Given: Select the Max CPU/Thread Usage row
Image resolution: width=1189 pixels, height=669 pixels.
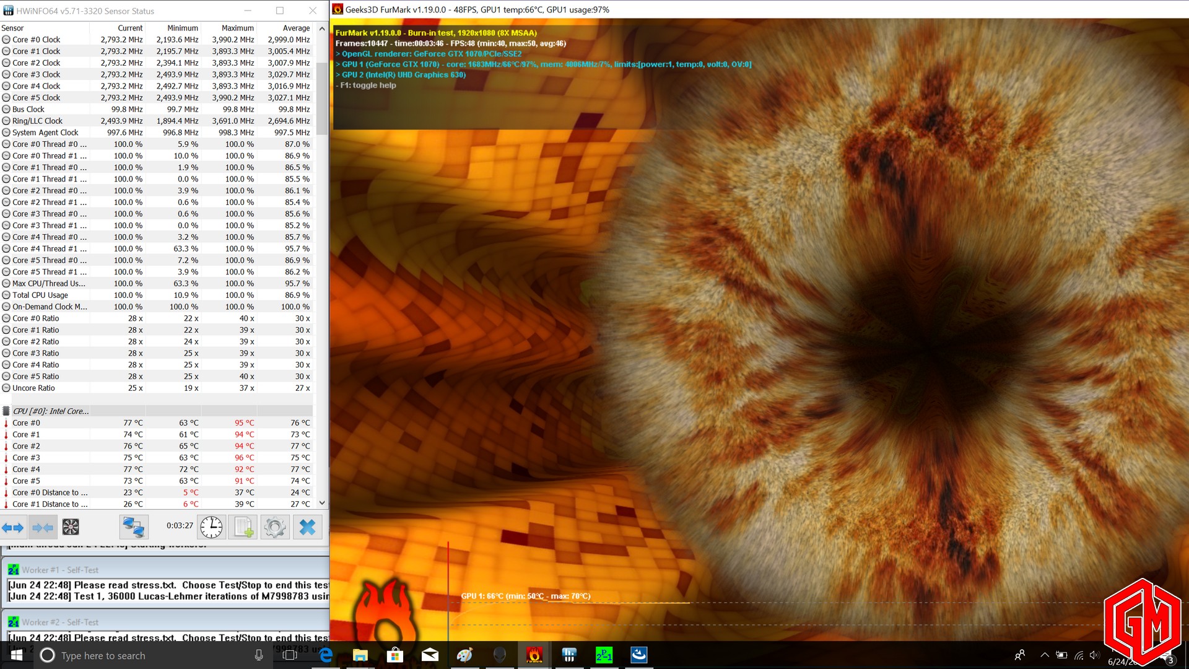Looking at the screenshot, I should (156, 284).
